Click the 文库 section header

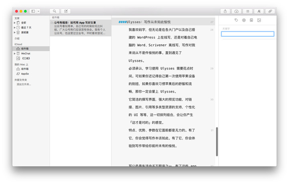click(17, 18)
